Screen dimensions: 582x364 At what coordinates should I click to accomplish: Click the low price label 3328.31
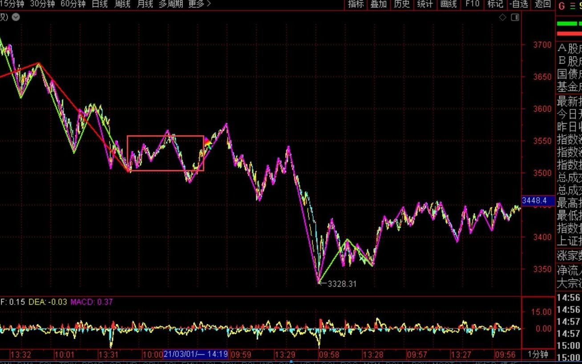(x=342, y=283)
